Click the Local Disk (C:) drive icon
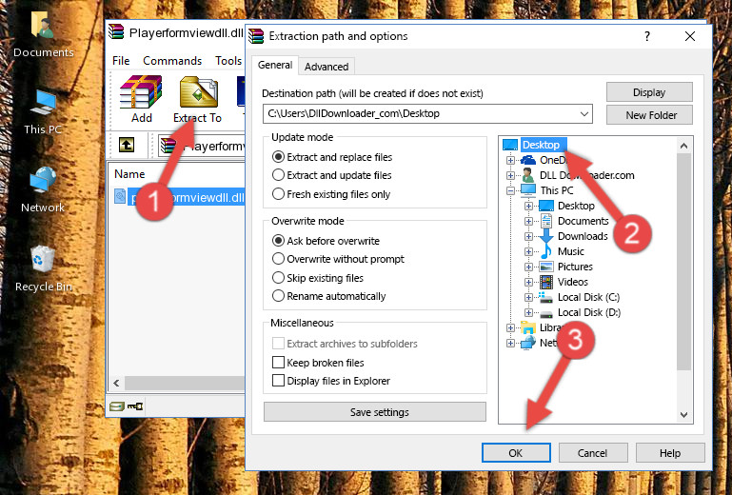This screenshot has width=732, height=495. coord(545,297)
